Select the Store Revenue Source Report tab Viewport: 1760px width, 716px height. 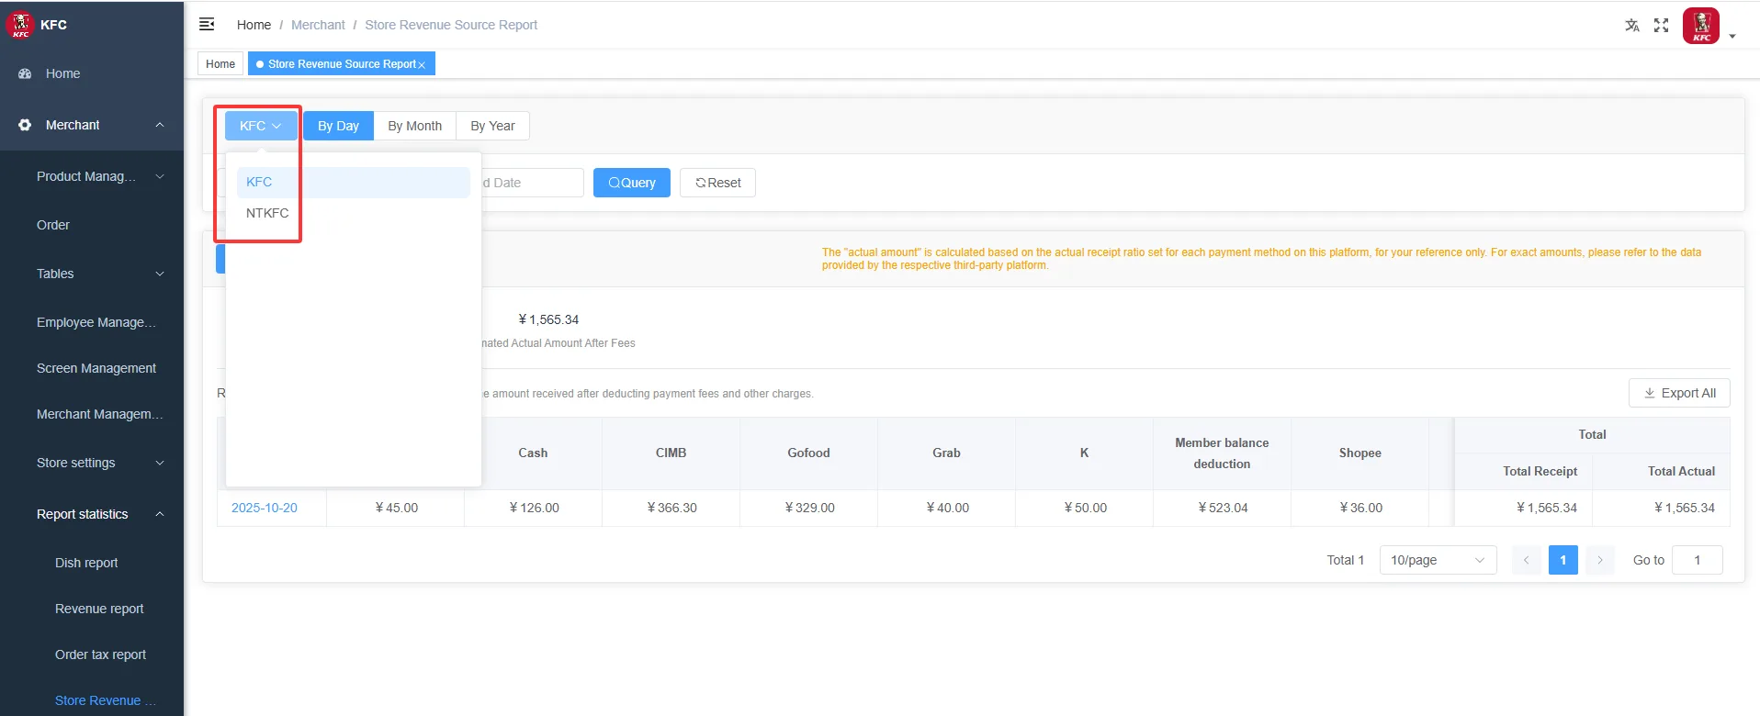(342, 63)
